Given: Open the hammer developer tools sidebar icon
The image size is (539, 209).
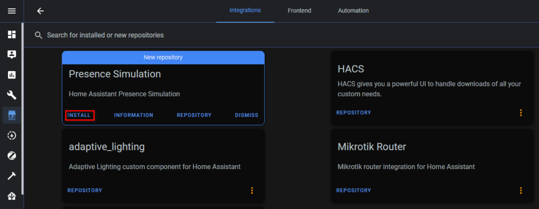Looking at the screenshot, I should (12, 176).
